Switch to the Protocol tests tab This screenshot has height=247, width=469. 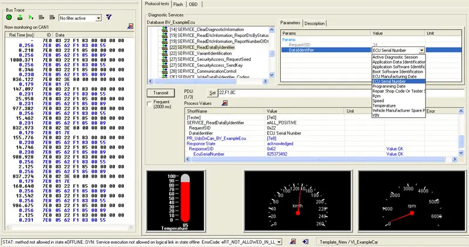tap(157, 4)
